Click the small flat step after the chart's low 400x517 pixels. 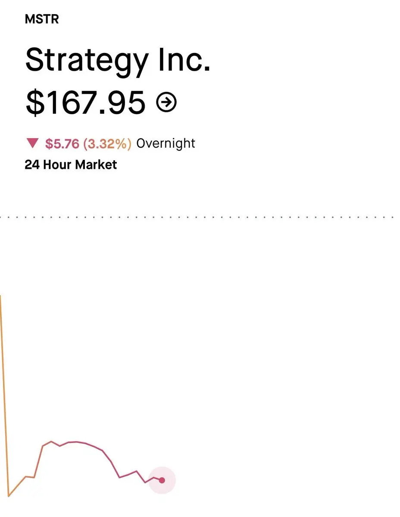click(30, 477)
